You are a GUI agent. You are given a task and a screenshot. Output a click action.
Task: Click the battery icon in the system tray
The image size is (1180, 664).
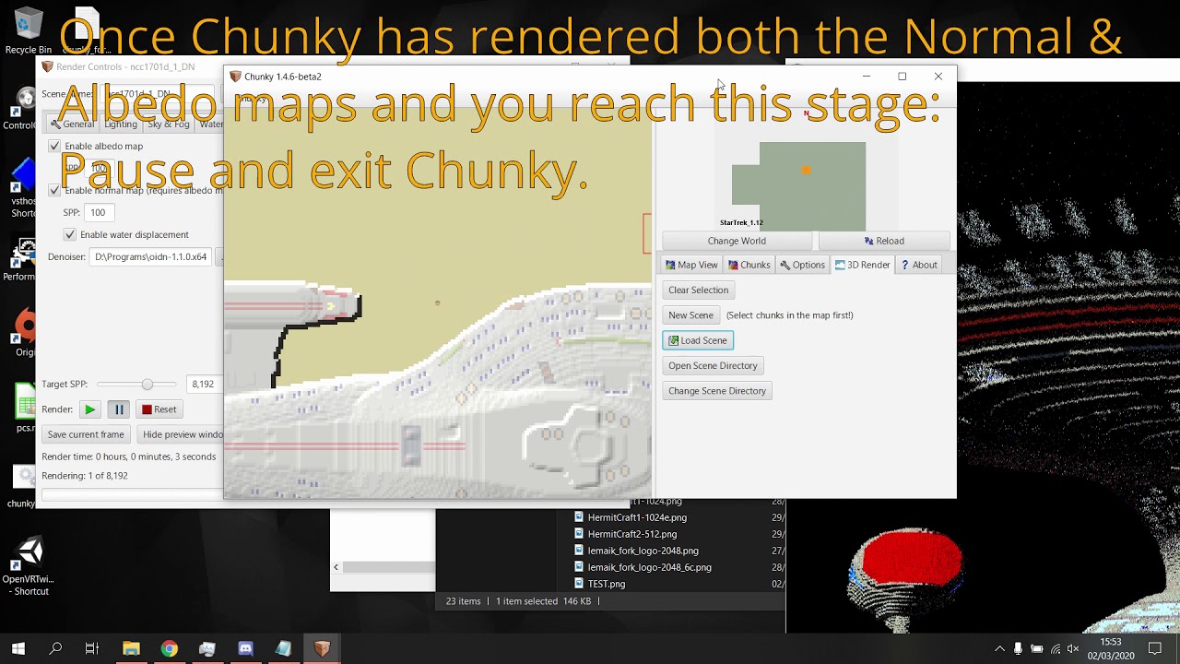[x=1036, y=649]
